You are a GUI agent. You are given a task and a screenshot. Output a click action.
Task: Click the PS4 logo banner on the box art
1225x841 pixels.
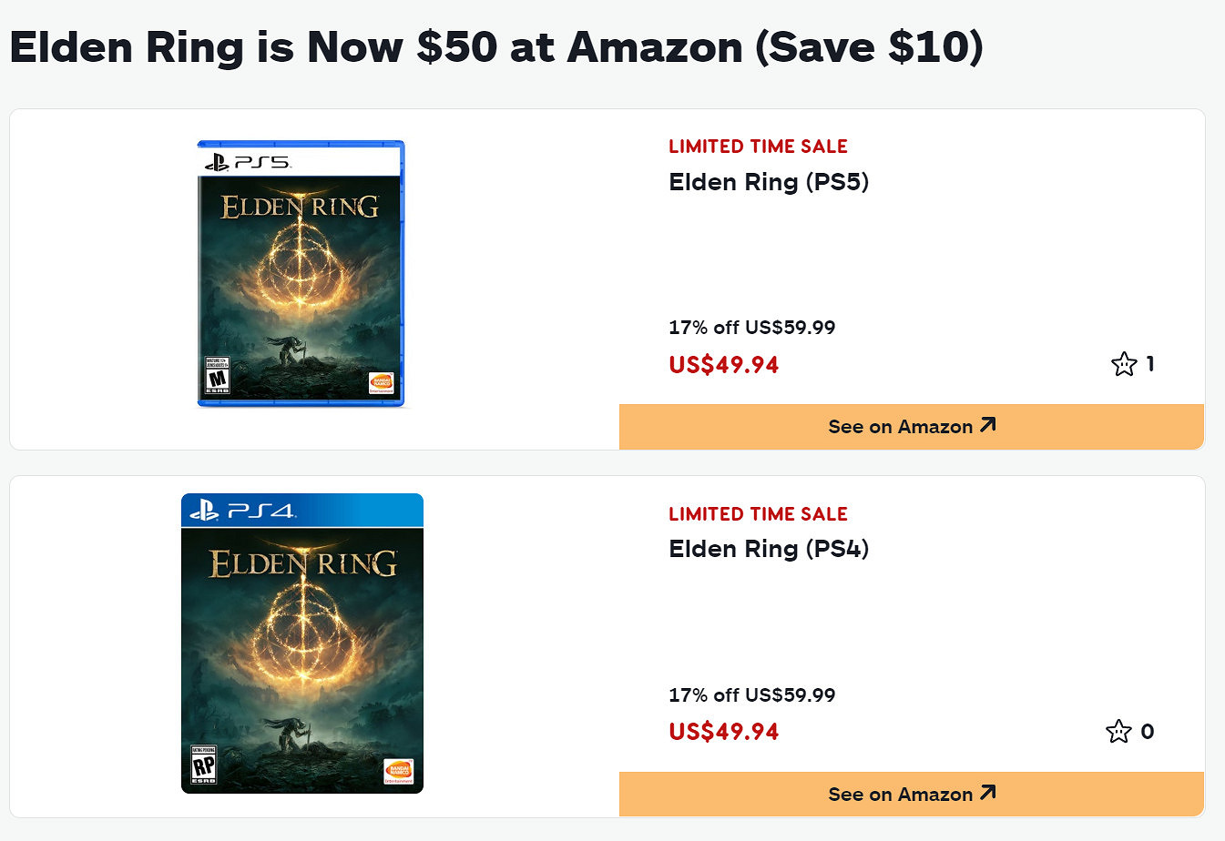tap(301, 511)
